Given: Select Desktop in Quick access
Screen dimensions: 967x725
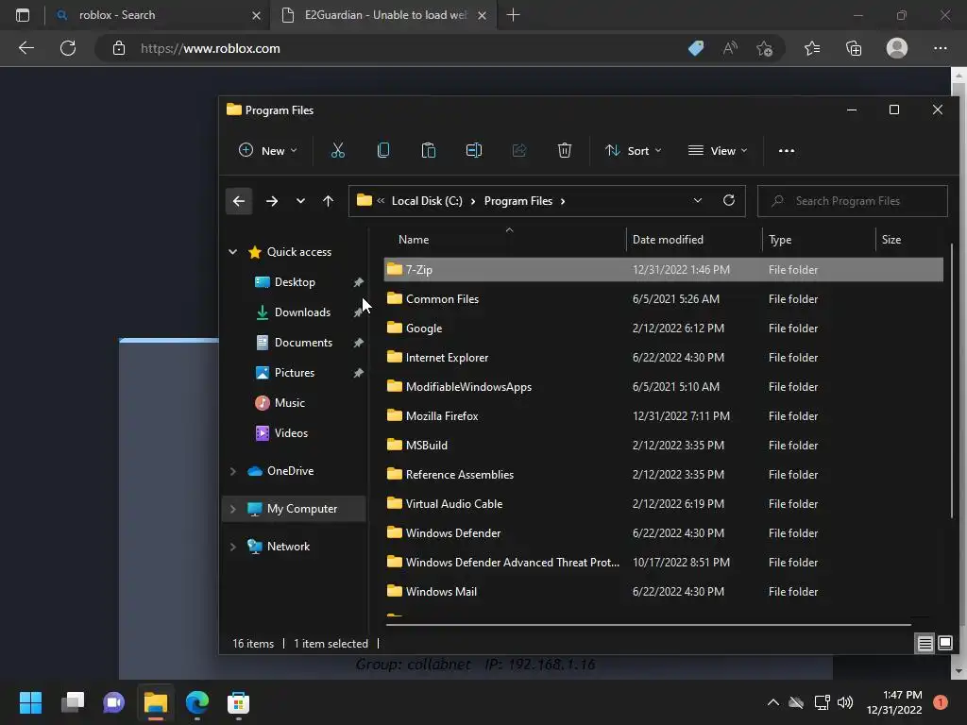Looking at the screenshot, I should point(295,282).
